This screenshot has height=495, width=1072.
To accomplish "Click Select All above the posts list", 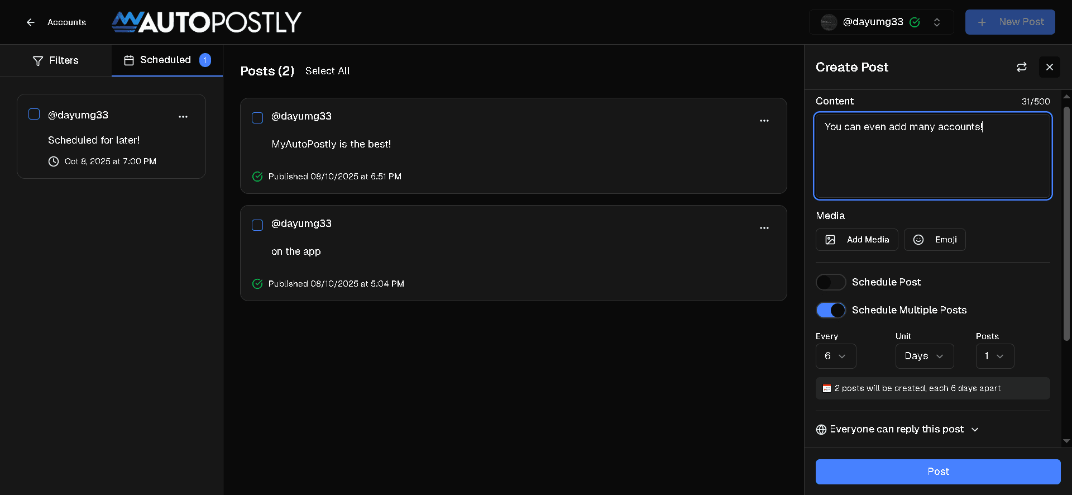I will point(327,71).
